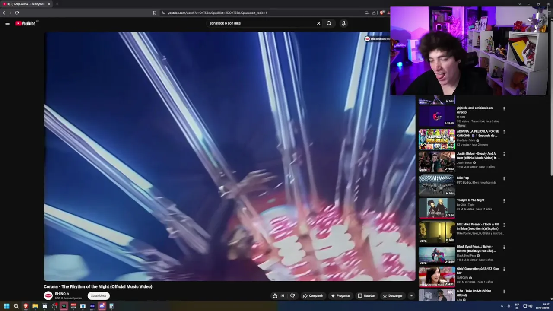Click 'The Best 80s' overlay in video corner
This screenshot has height=311, width=553.
377,39
